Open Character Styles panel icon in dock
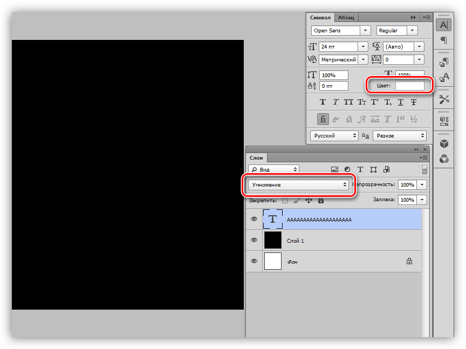This screenshot has height=349, width=466. click(x=444, y=78)
